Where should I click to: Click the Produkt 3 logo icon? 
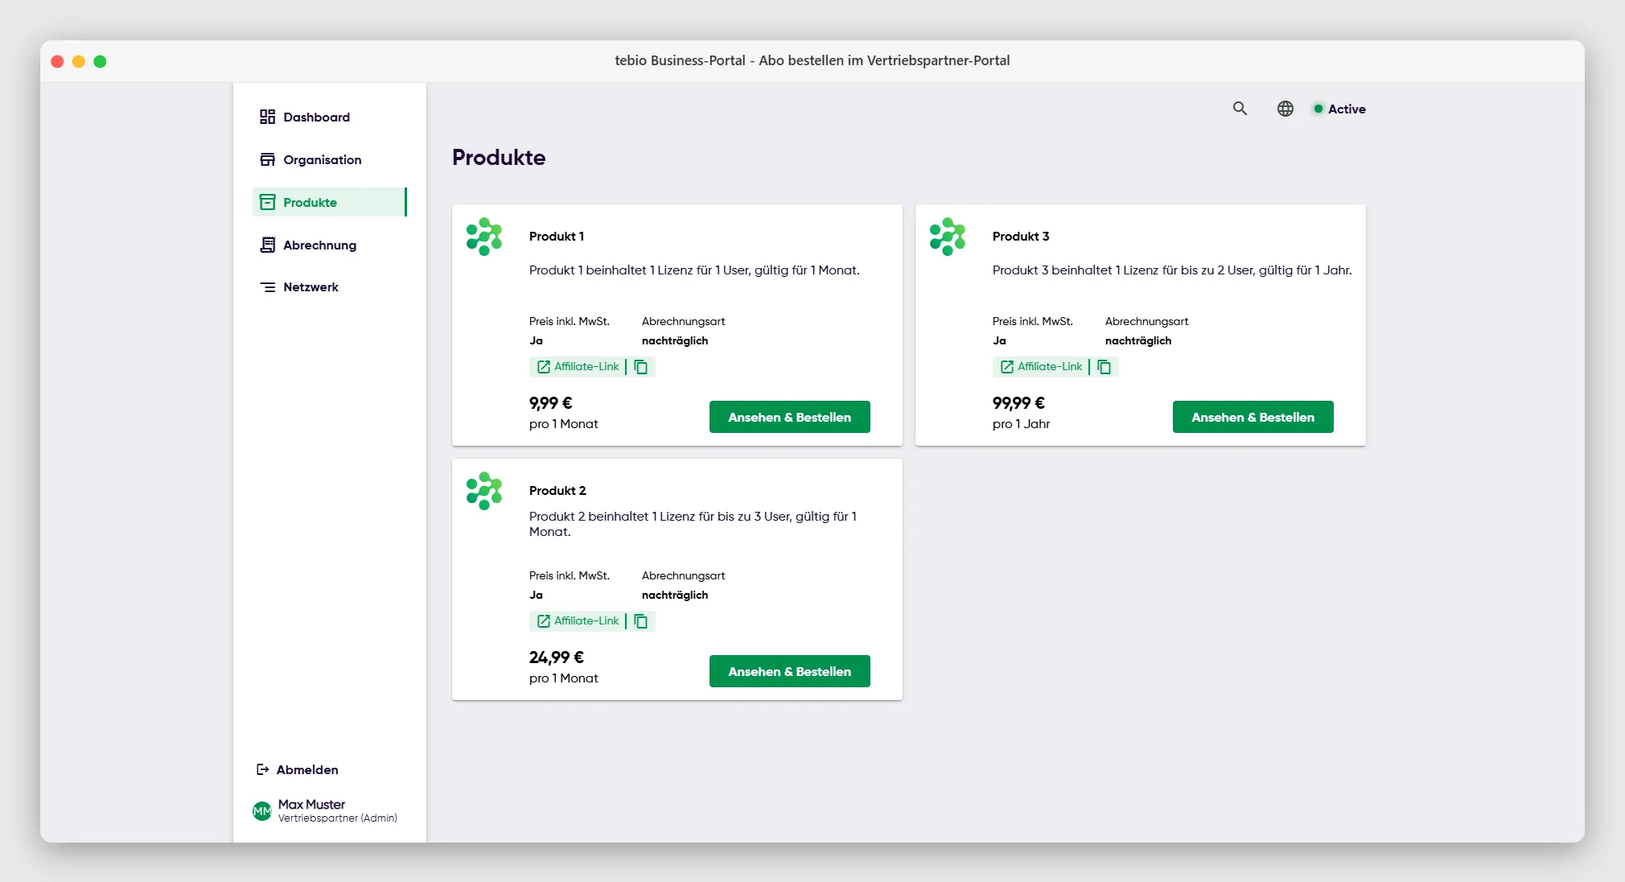coord(948,237)
